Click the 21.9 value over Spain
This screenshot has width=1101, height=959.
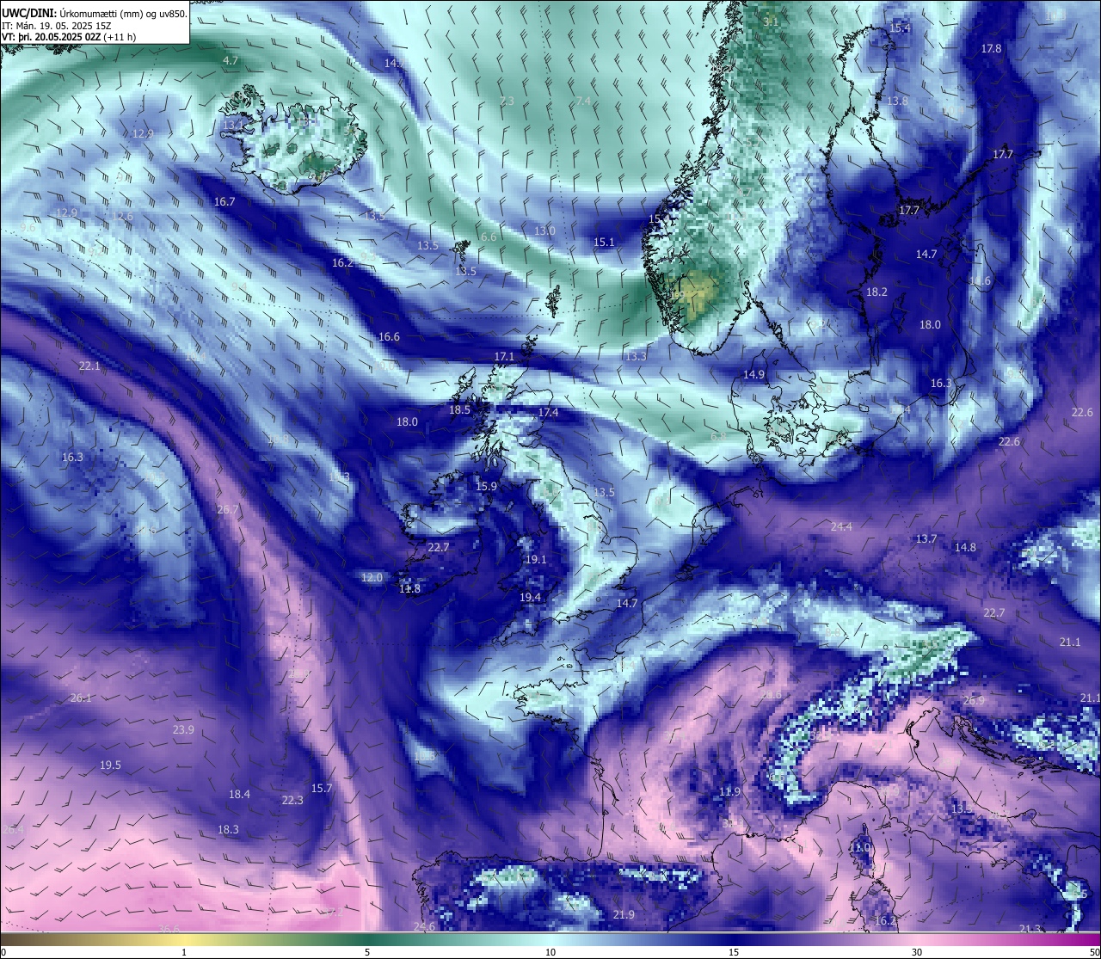(x=624, y=915)
